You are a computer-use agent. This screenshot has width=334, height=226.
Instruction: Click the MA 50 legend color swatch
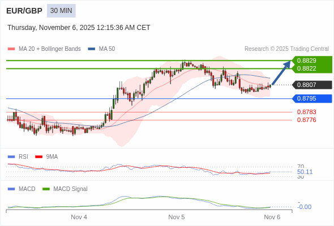pos(92,49)
